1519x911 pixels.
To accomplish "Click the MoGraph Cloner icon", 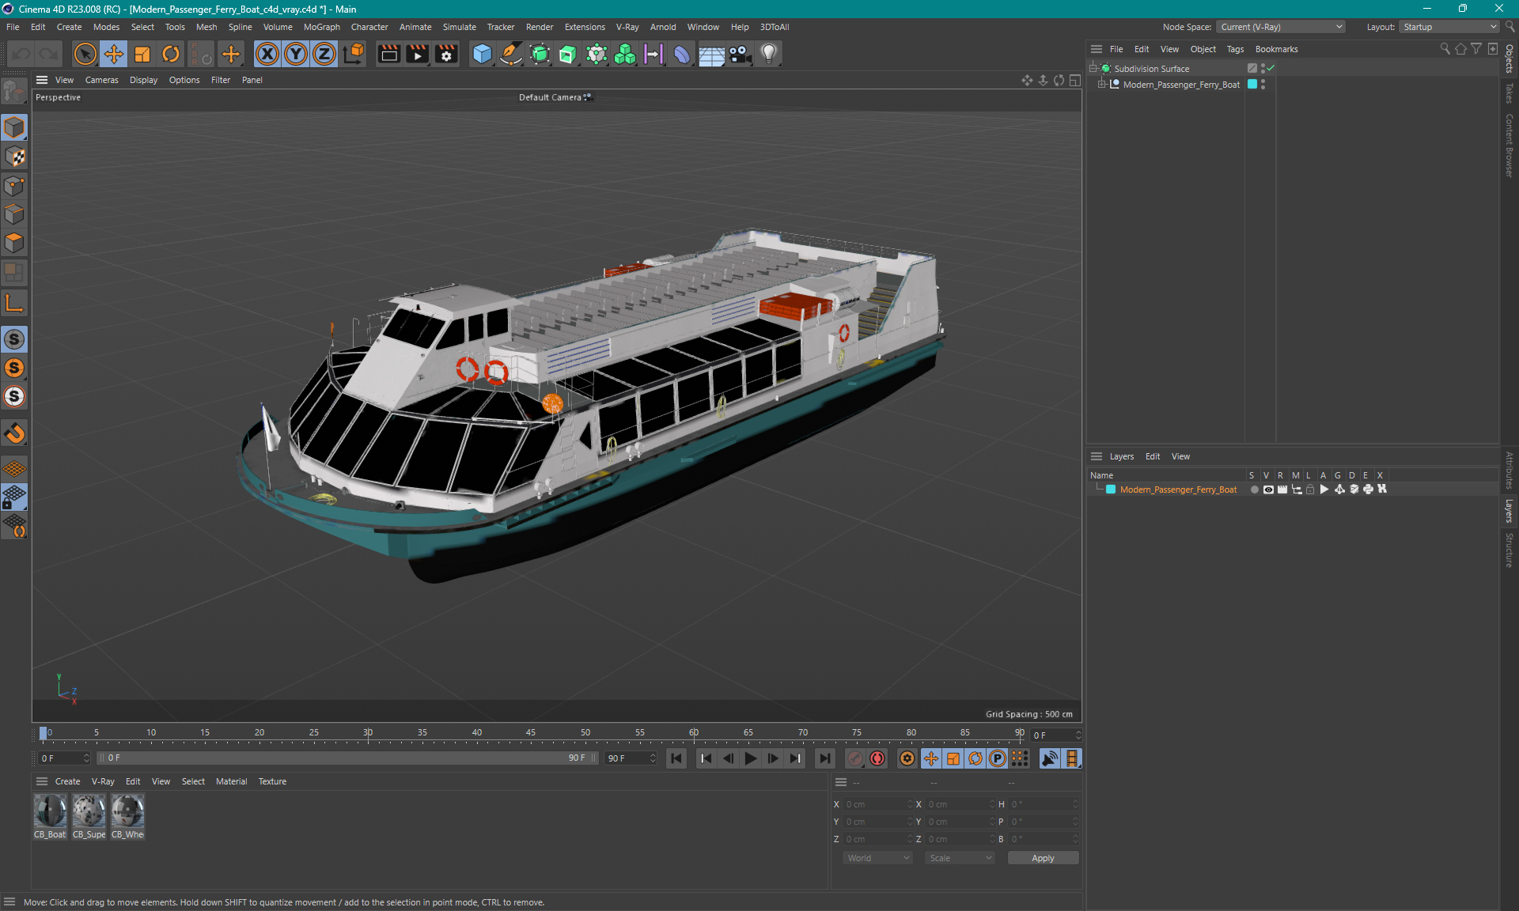I will coord(625,54).
